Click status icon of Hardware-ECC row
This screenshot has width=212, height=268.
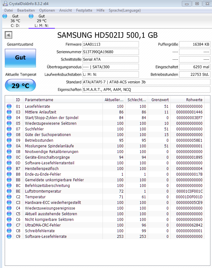coord(9,202)
